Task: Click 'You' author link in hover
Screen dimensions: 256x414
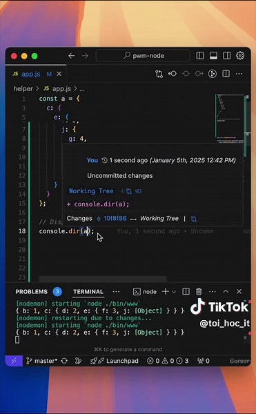Action: 92,160
